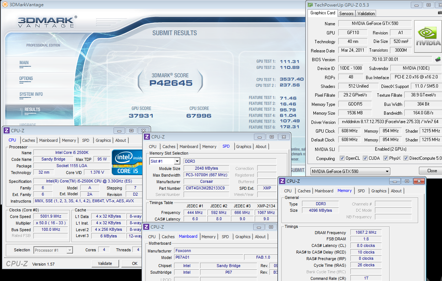Toggle the CUDA checkbox

365,158
